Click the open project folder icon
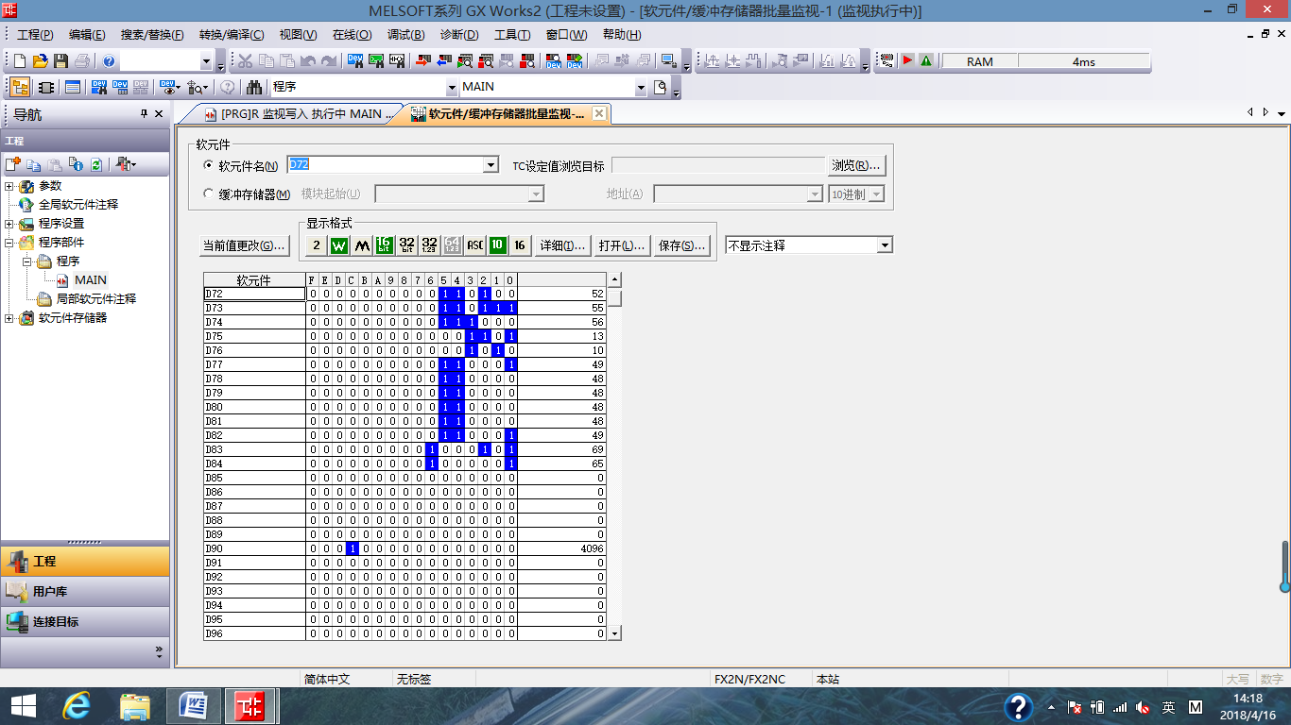 40,61
